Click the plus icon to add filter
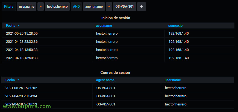Screen dimensions: 238x112 tap(142, 7)
